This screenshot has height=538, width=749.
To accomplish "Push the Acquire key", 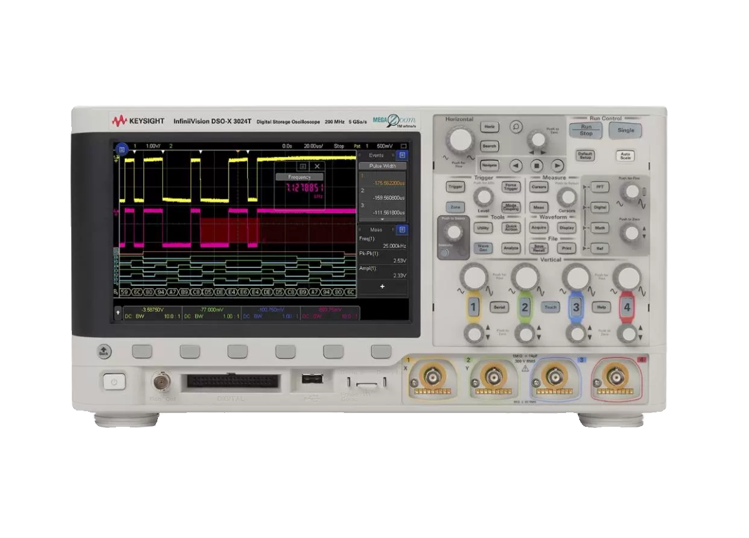I will pyautogui.click(x=539, y=228).
